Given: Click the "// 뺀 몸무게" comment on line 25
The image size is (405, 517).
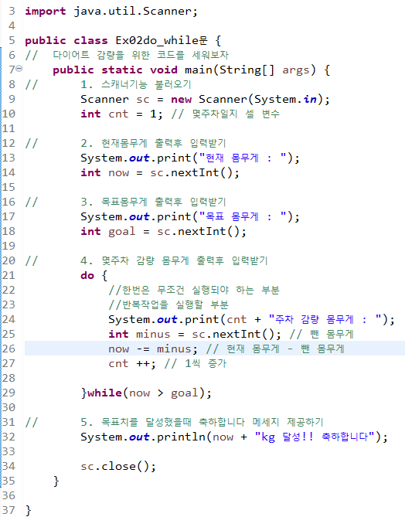Looking at the screenshot, I should 322,334.
